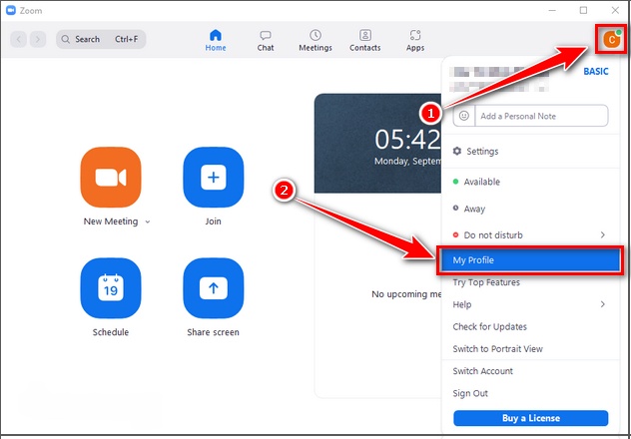Click Sign Out
This screenshot has height=439, width=631.
pyautogui.click(x=530, y=393)
